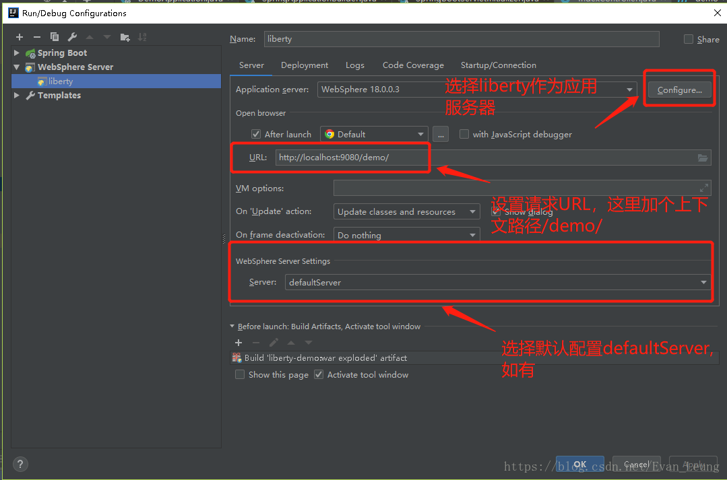
Task: Remove before launch task minus icon
Action: click(256, 343)
